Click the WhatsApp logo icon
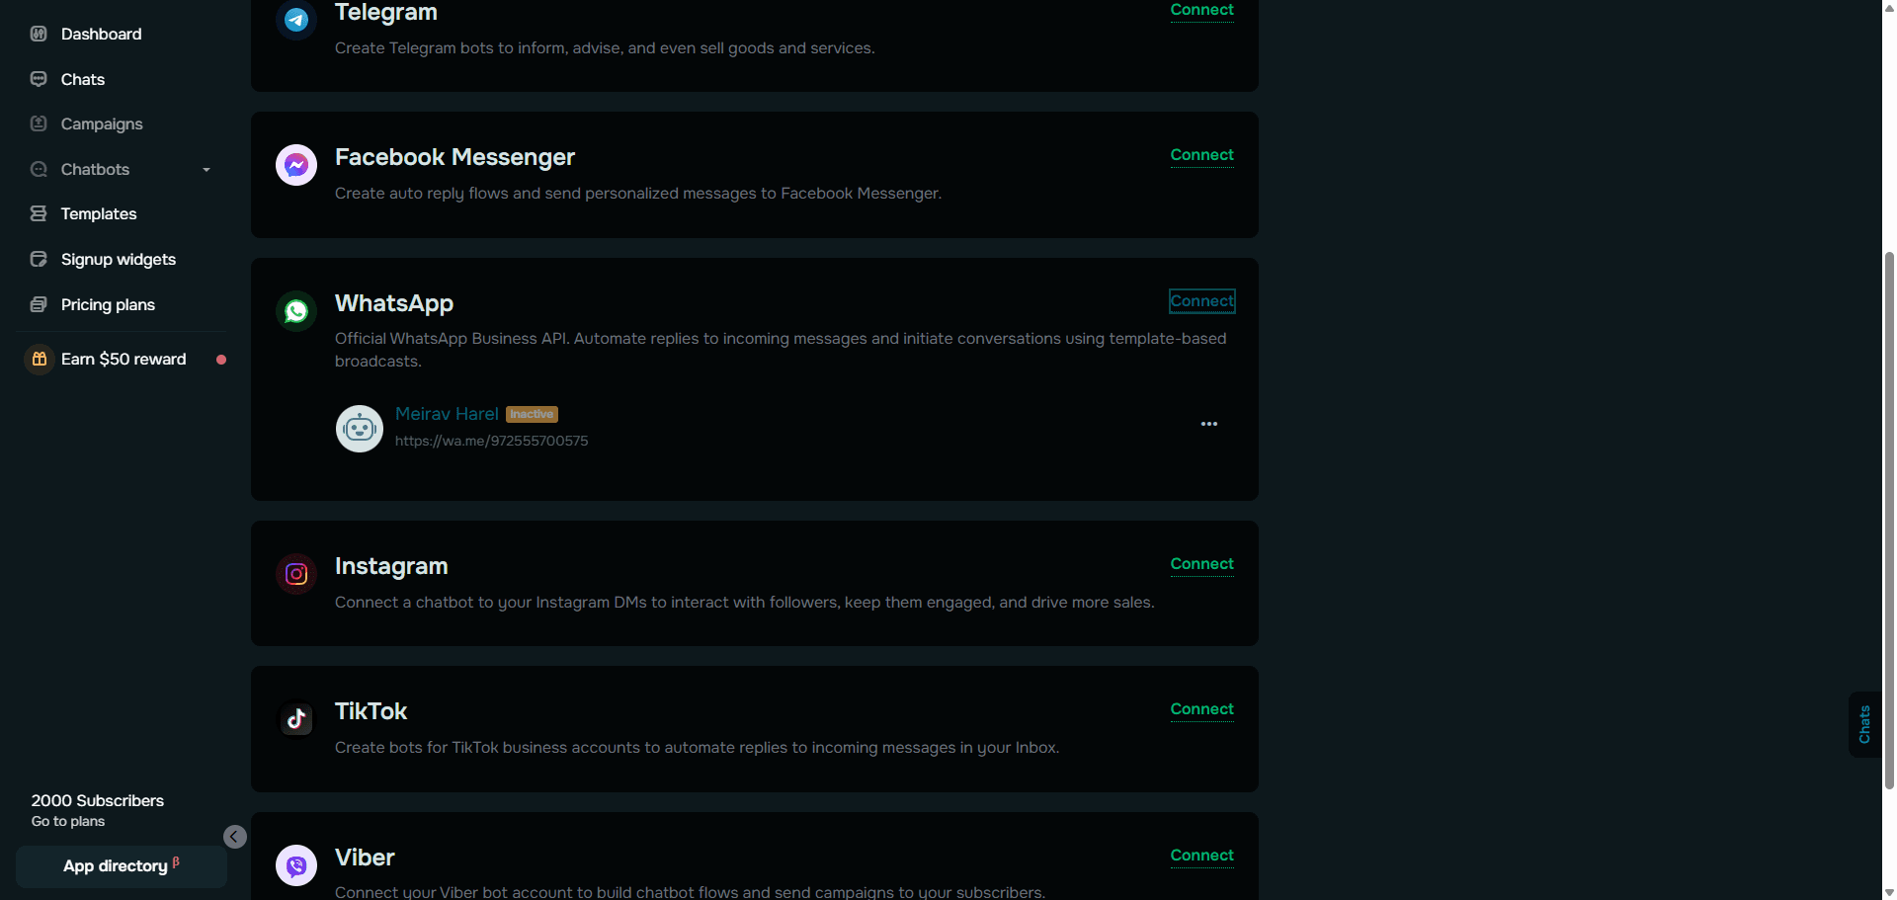The width and height of the screenshot is (1897, 900). [x=296, y=311]
